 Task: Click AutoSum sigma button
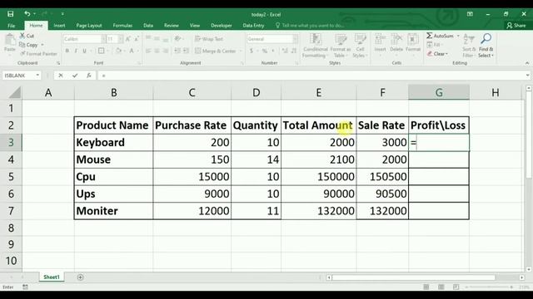click(x=440, y=36)
